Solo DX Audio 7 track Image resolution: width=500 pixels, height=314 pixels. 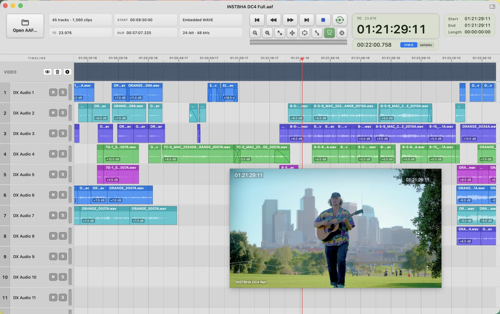click(x=63, y=215)
